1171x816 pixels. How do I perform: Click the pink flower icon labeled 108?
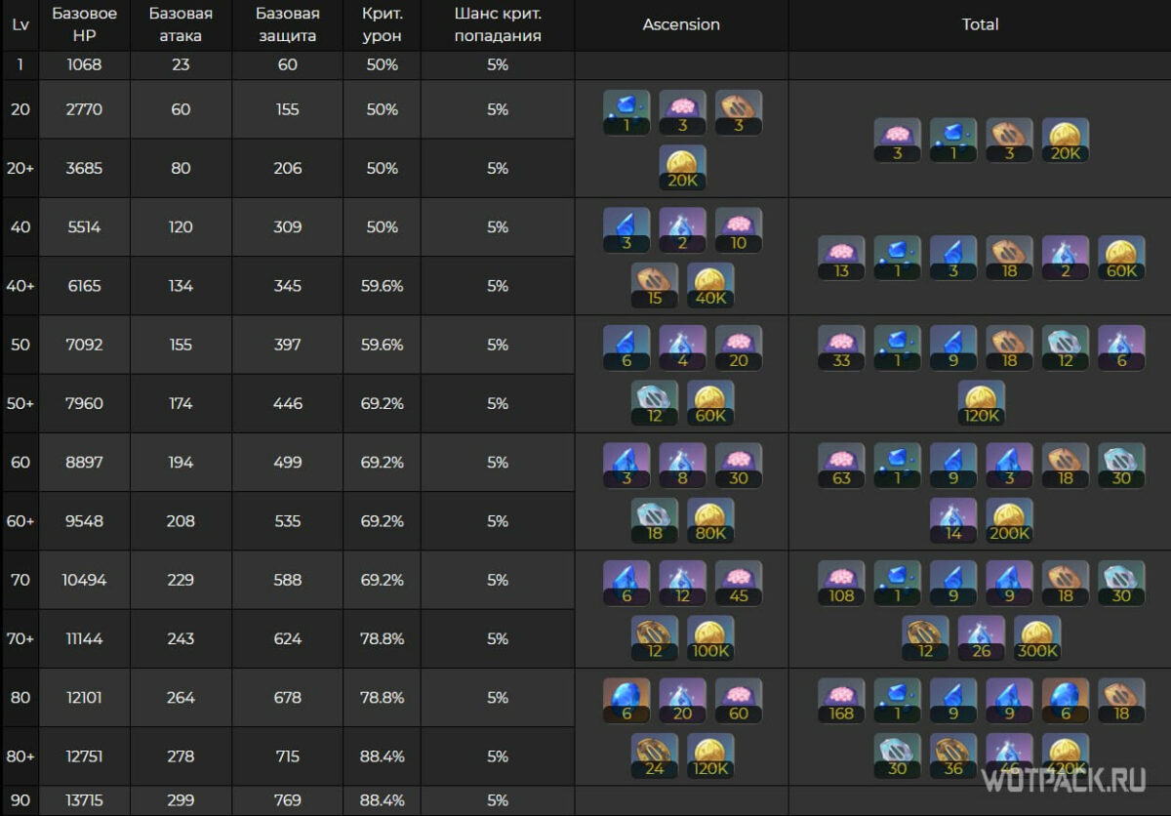(841, 583)
